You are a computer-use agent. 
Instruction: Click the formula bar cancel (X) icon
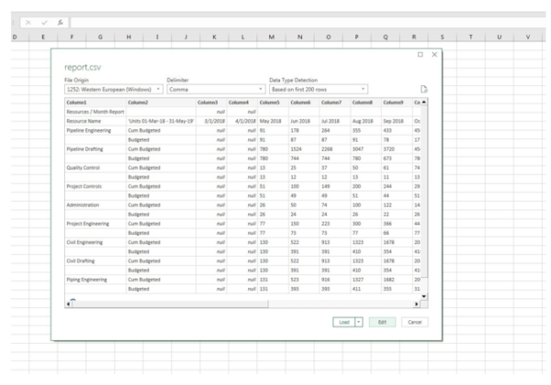[x=29, y=20]
